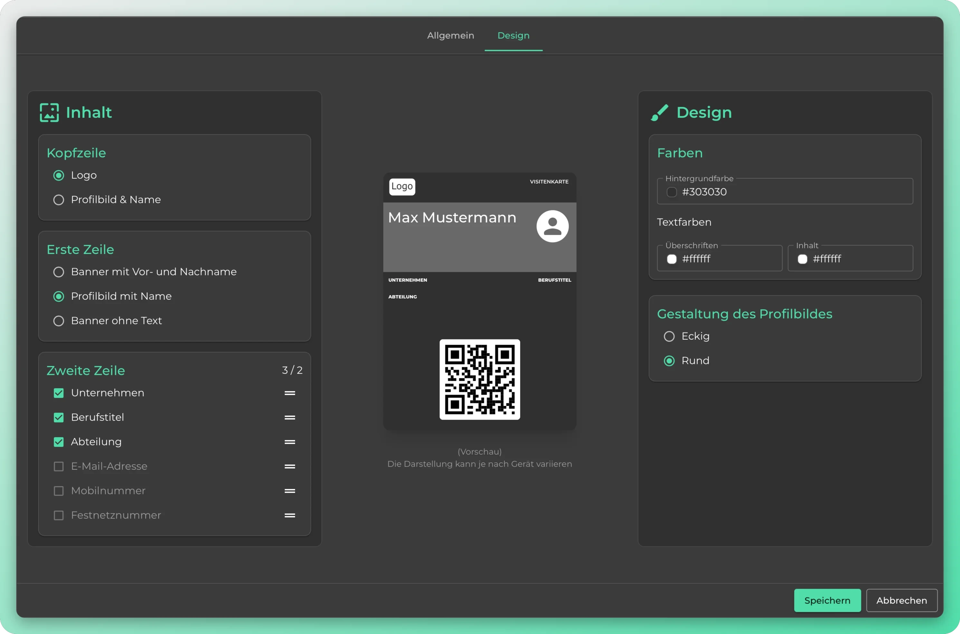Open the Überschriften text color swatch
Viewport: 960px width, 634px height.
[x=672, y=259]
